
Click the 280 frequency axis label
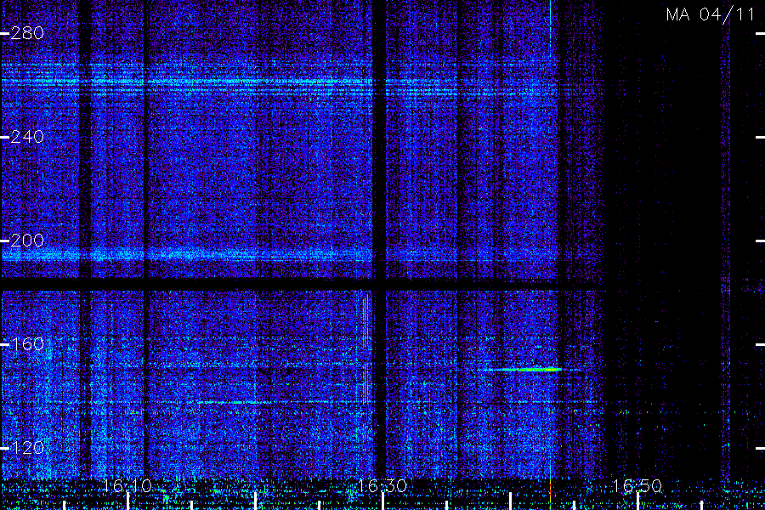click(27, 34)
